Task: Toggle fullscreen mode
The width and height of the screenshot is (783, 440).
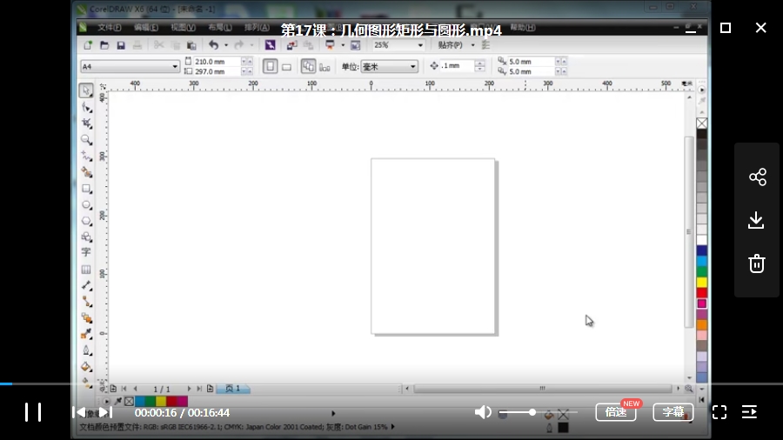Action: 719,412
